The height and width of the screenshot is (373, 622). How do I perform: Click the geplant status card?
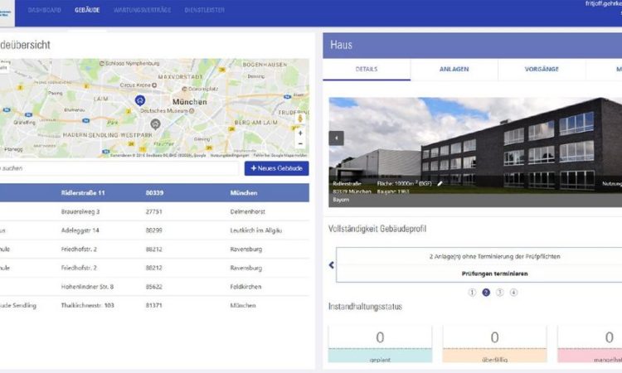(380, 344)
